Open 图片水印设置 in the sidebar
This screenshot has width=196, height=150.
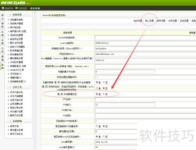pos(16,43)
